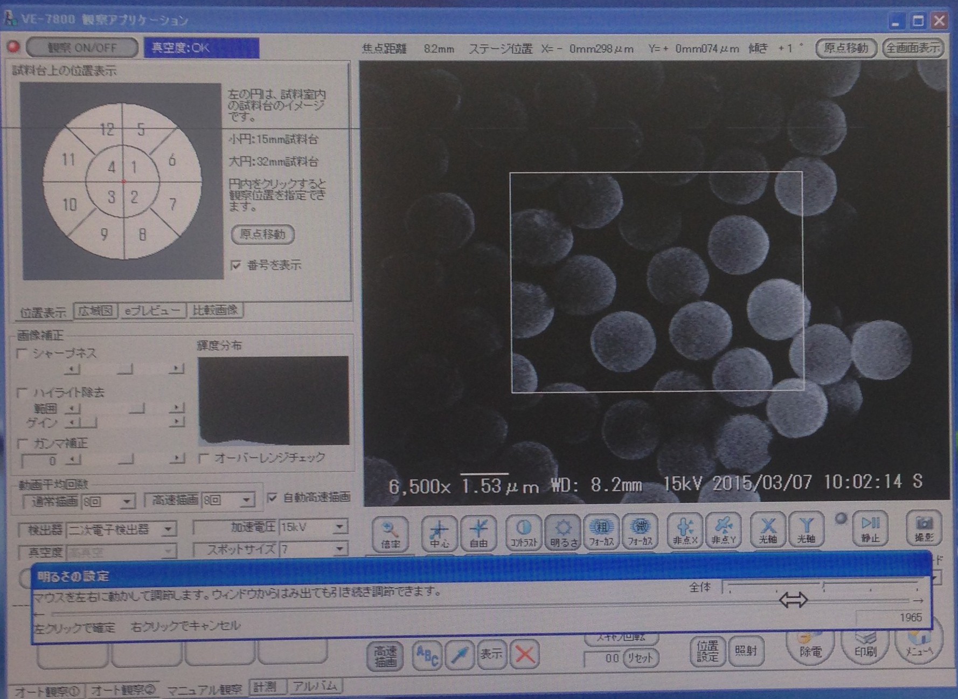This screenshot has height=699, width=958.
Task: Capture the image with 撮影
Action: tap(924, 528)
